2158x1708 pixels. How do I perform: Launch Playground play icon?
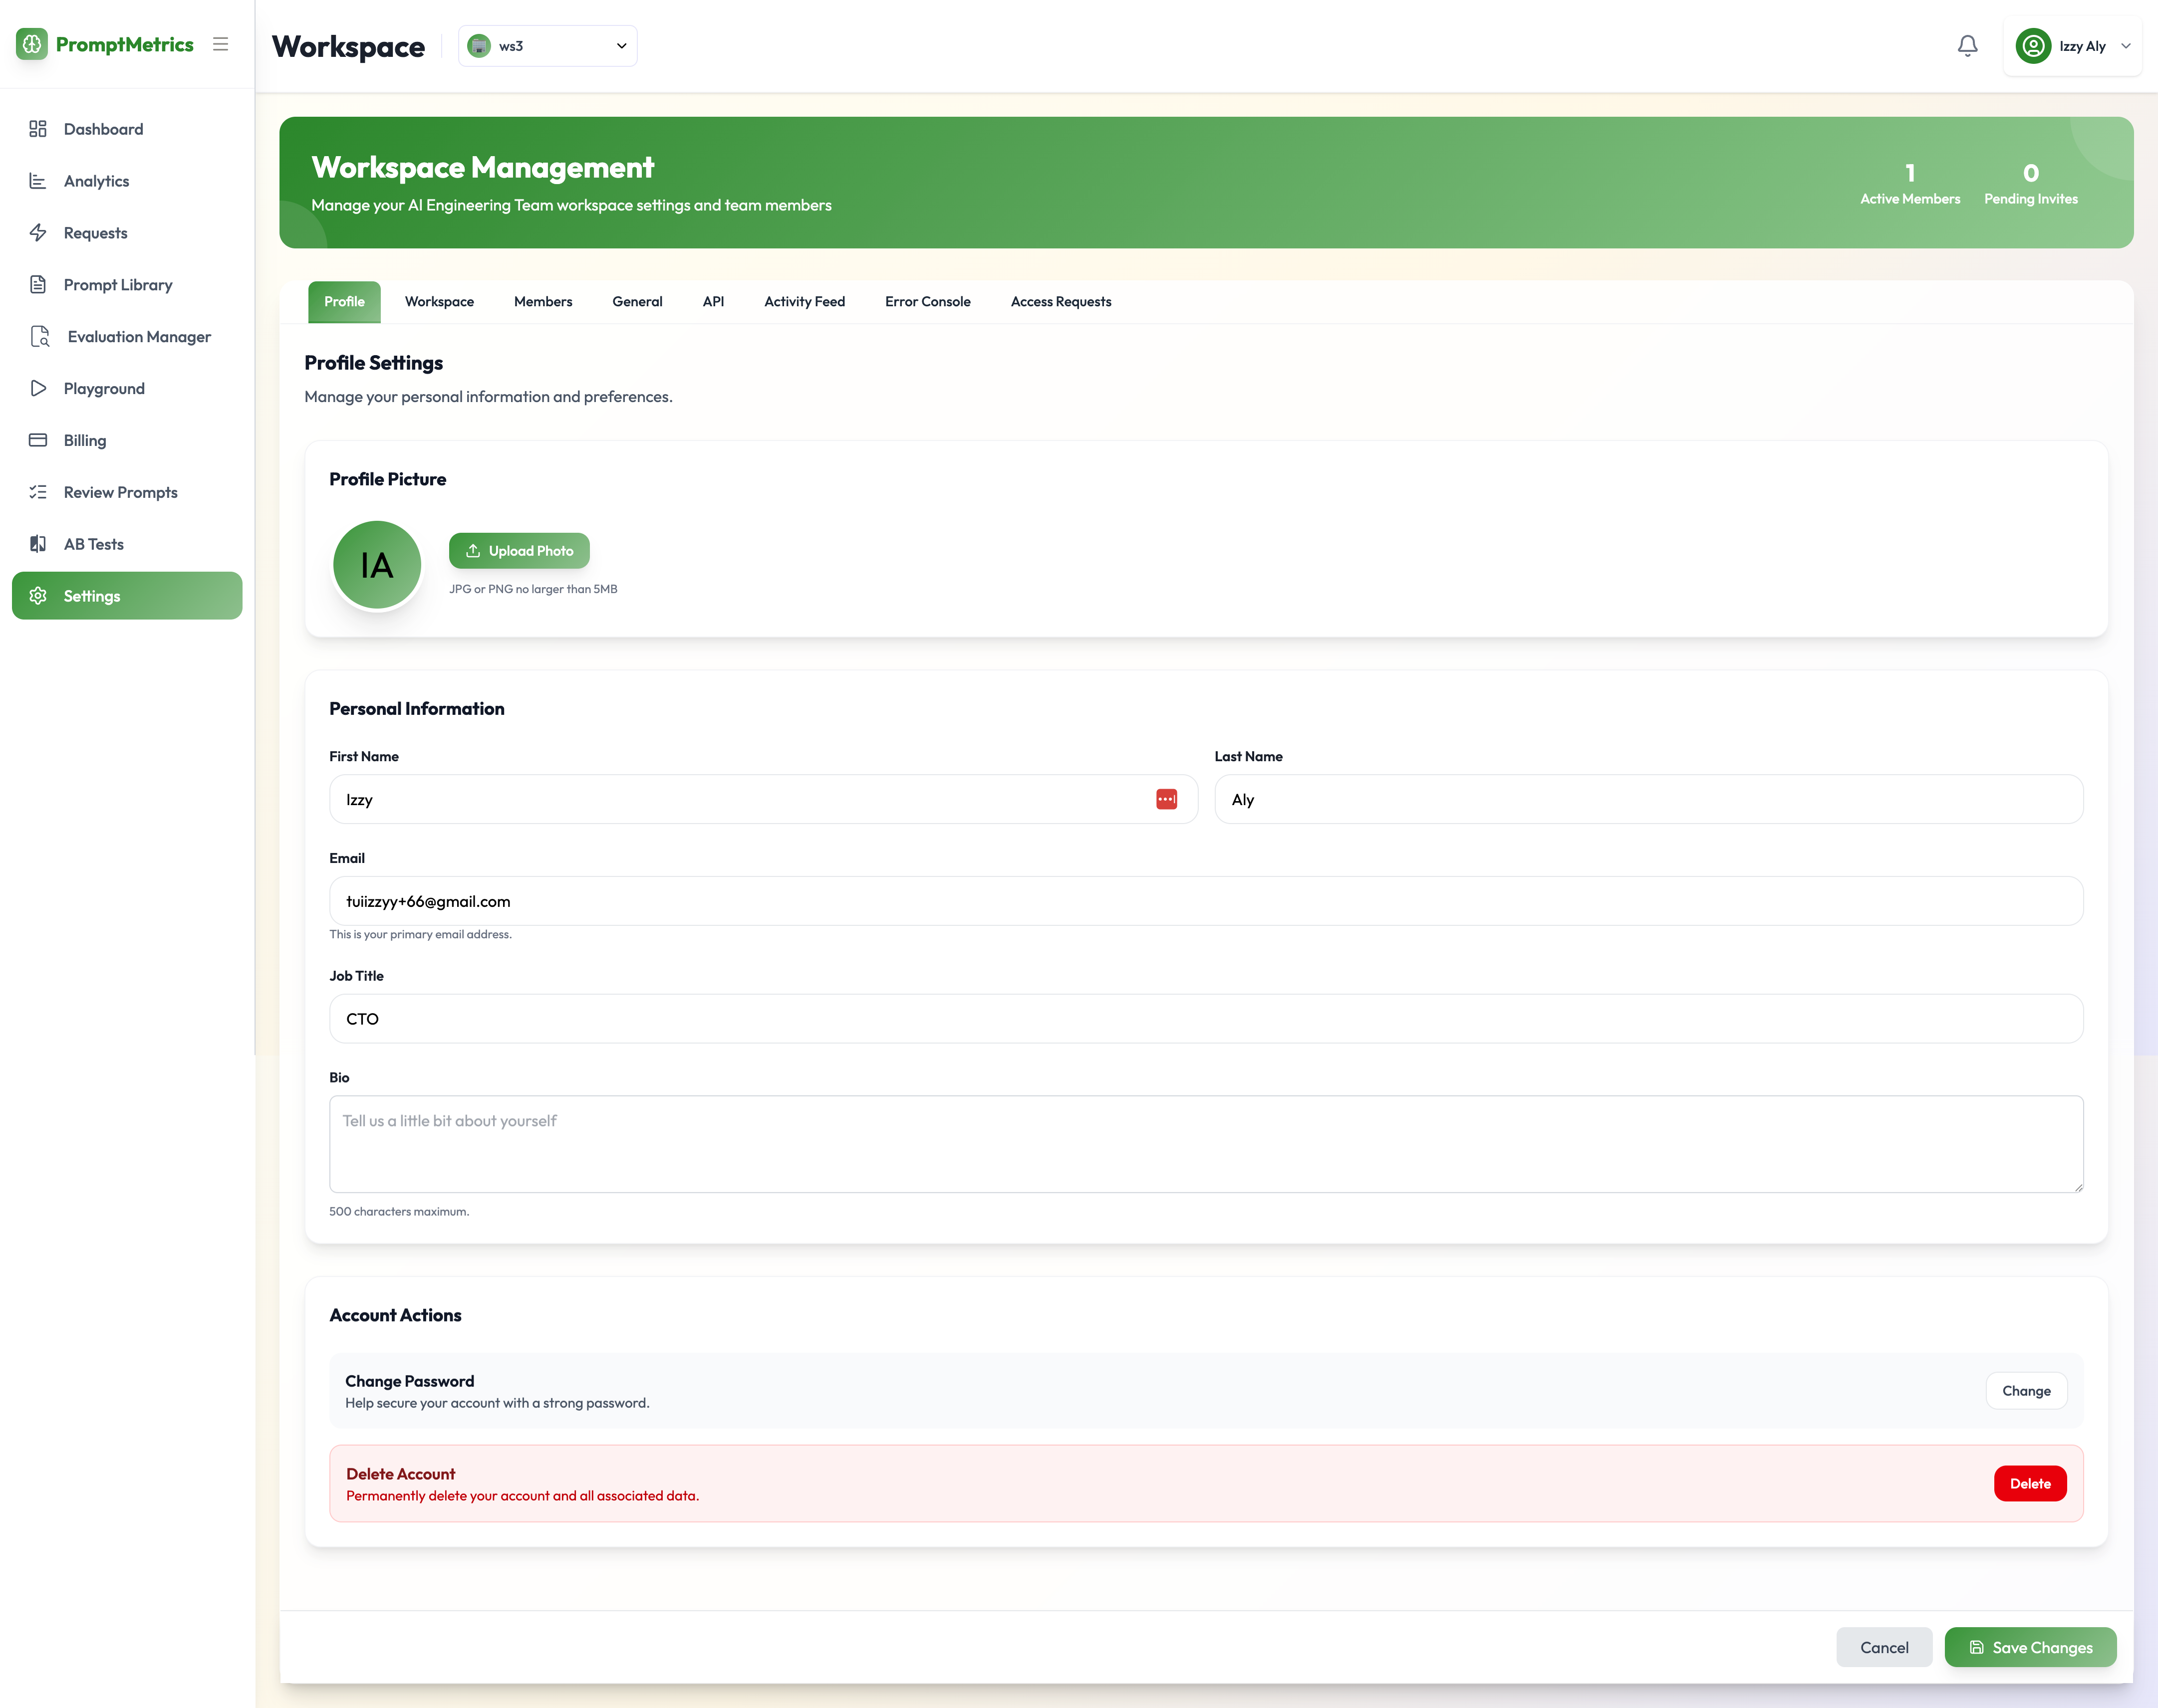(38, 389)
